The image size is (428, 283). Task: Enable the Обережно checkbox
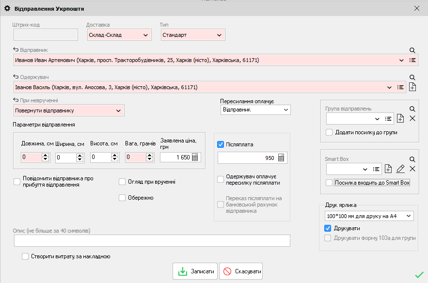point(122,197)
